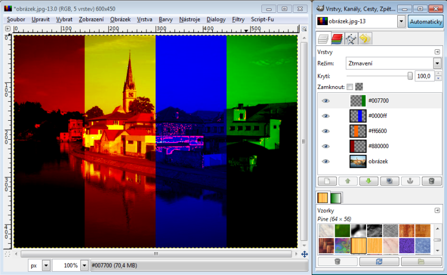Anchor the floating layer
This screenshot has height=275, width=447.
pyautogui.click(x=410, y=181)
